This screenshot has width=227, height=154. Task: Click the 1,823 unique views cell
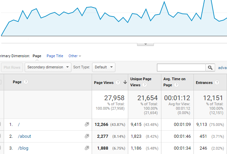(x=136, y=136)
